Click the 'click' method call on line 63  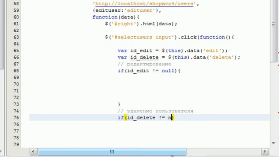pyautogui.click(x=188, y=37)
